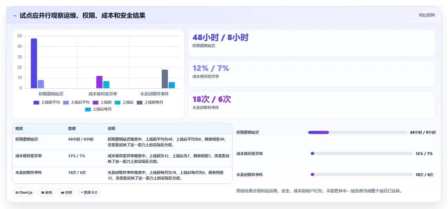Click the 表格 tag chip
448x209 pixels.
(x=46, y=192)
